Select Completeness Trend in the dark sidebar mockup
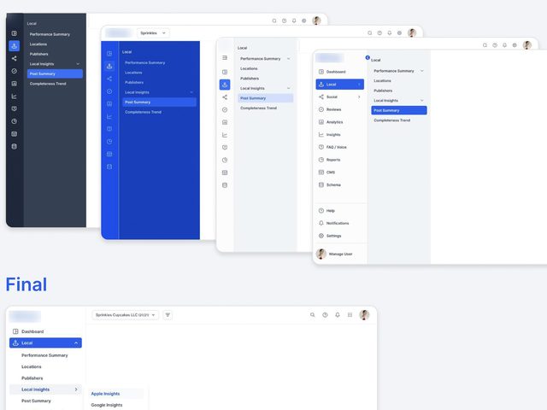This screenshot has width=547, height=410. coord(48,84)
